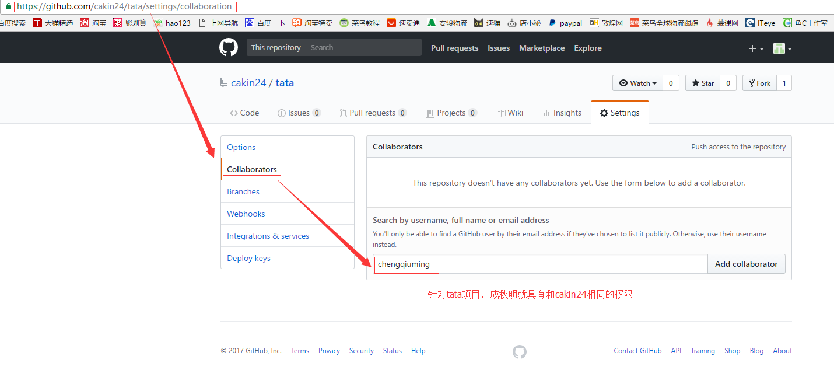The height and width of the screenshot is (387, 834).
Task: Open Options in settings sidebar
Action: [x=288, y=147]
